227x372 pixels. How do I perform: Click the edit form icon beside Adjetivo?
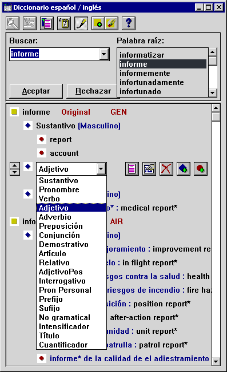(149, 169)
